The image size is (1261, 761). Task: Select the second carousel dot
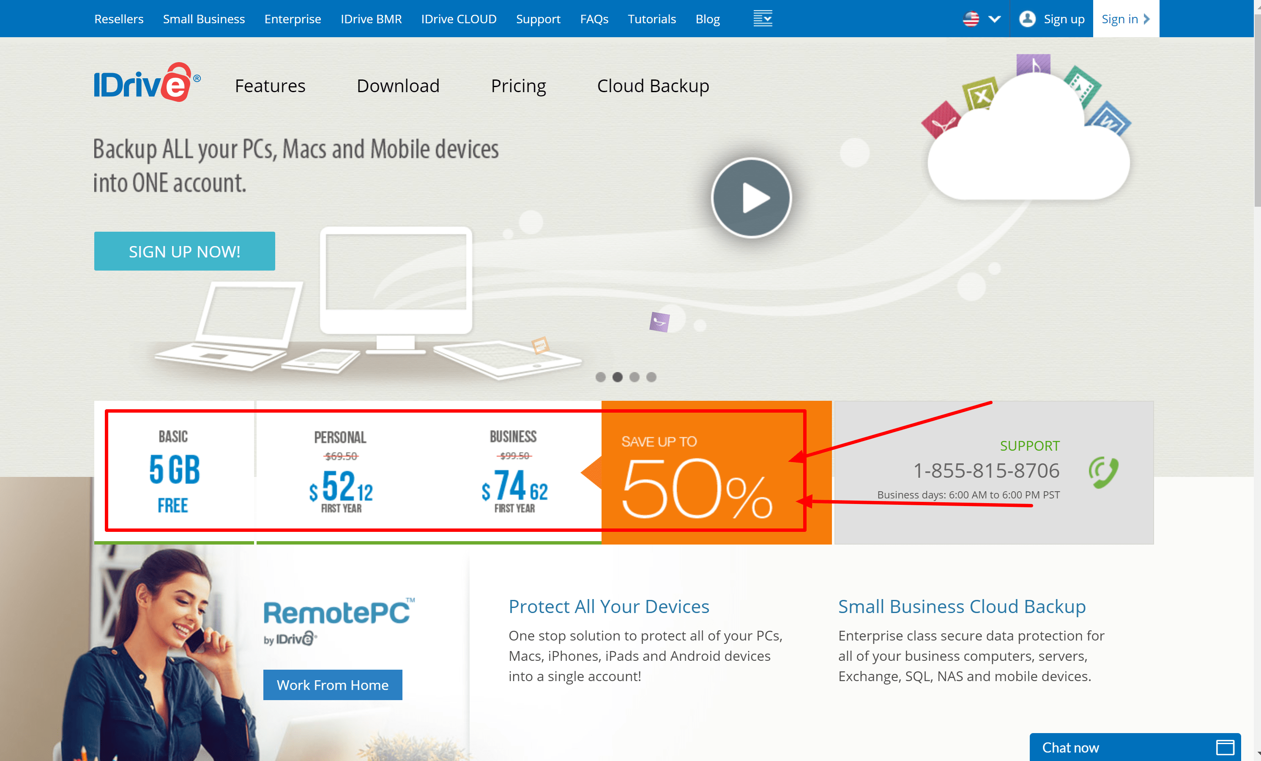(x=617, y=377)
